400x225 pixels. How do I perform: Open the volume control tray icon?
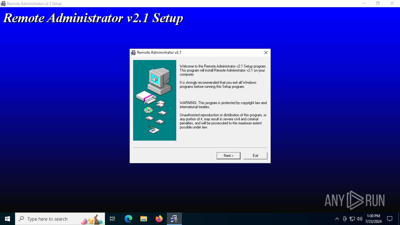click(x=360, y=219)
